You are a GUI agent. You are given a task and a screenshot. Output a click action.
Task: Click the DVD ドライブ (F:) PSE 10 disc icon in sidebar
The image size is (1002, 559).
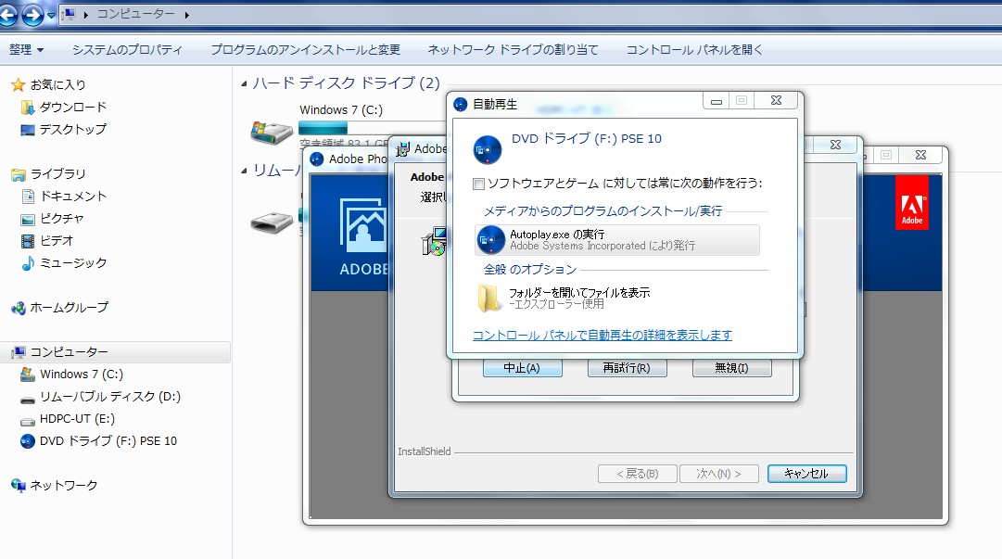[28, 441]
